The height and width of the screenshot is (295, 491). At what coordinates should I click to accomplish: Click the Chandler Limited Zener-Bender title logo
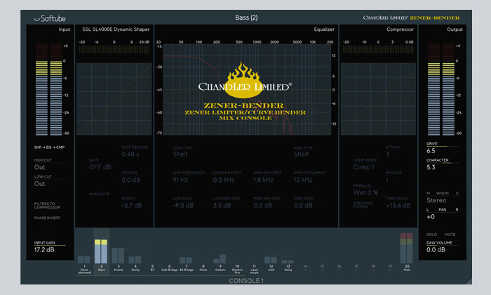pos(411,18)
